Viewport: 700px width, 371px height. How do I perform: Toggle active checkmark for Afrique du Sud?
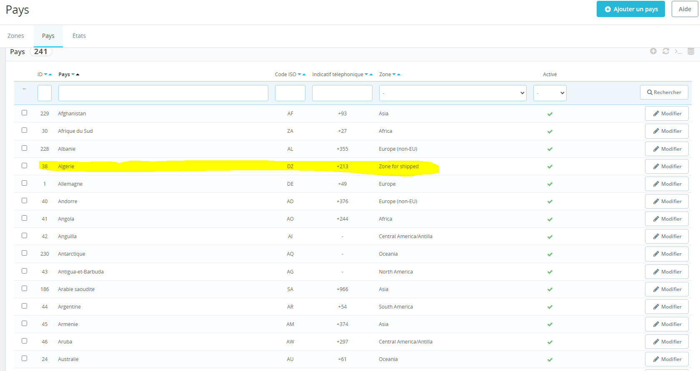(550, 131)
